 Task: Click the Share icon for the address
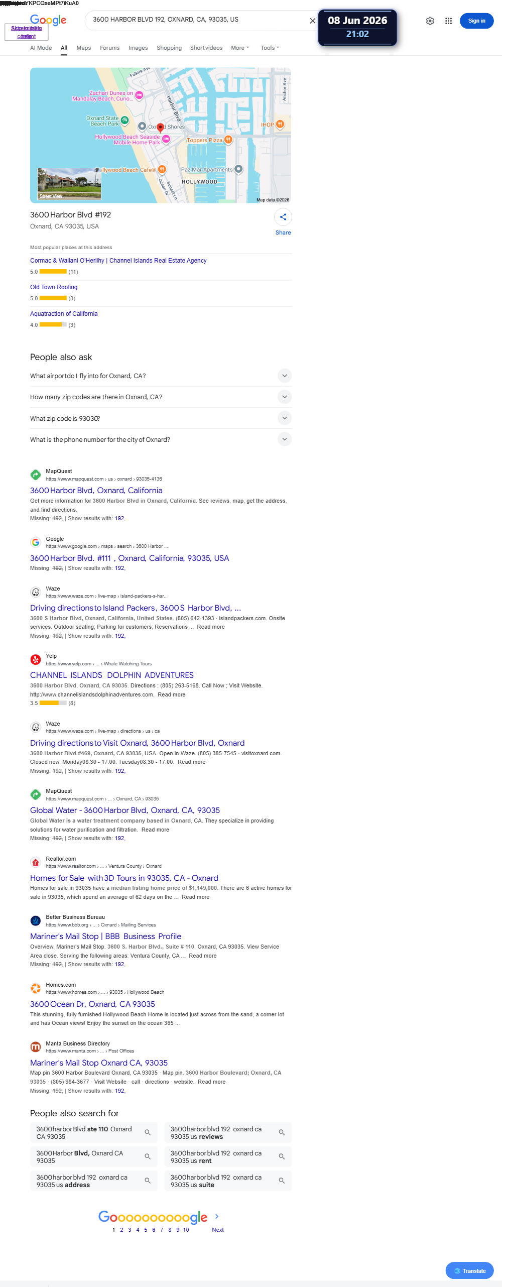[x=283, y=217]
